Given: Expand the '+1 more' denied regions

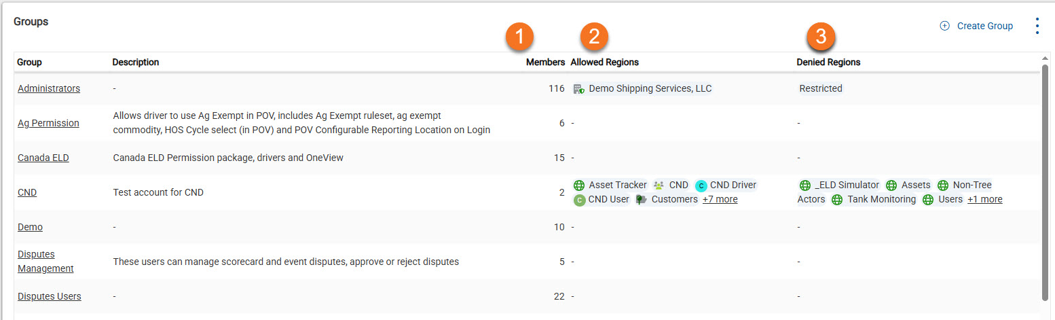Looking at the screenshot, I should point(984,199).
